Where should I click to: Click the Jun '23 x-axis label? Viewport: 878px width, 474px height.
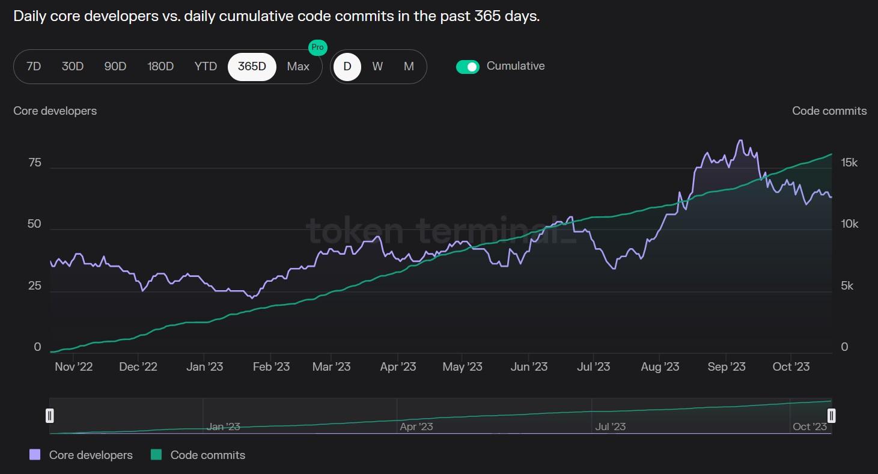pyautogui.click(x=529, y=366)
